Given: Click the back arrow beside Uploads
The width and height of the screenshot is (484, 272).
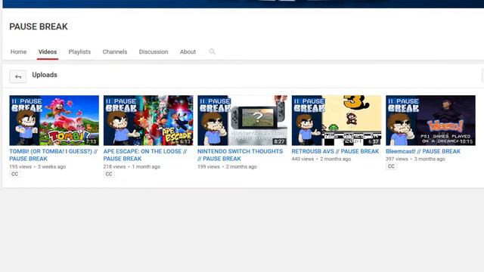Looking at the screenshot, I should tap(18, 77).
